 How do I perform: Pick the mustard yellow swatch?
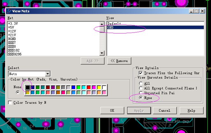pyautogui.click(x=28, y=92)
